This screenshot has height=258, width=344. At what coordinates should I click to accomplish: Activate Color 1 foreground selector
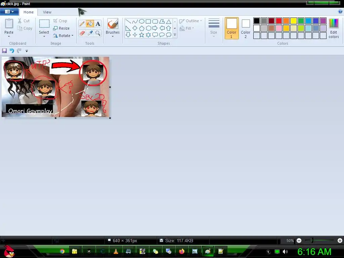point(231,28)
